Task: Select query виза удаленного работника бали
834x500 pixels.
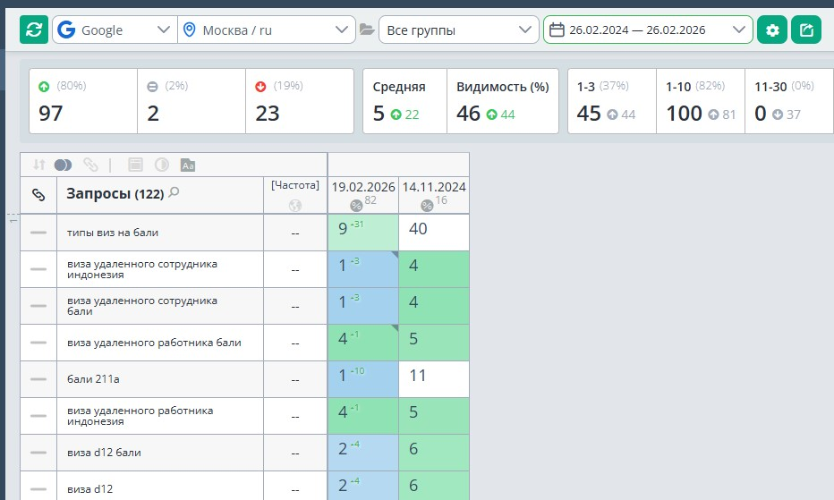Action: 154,343
